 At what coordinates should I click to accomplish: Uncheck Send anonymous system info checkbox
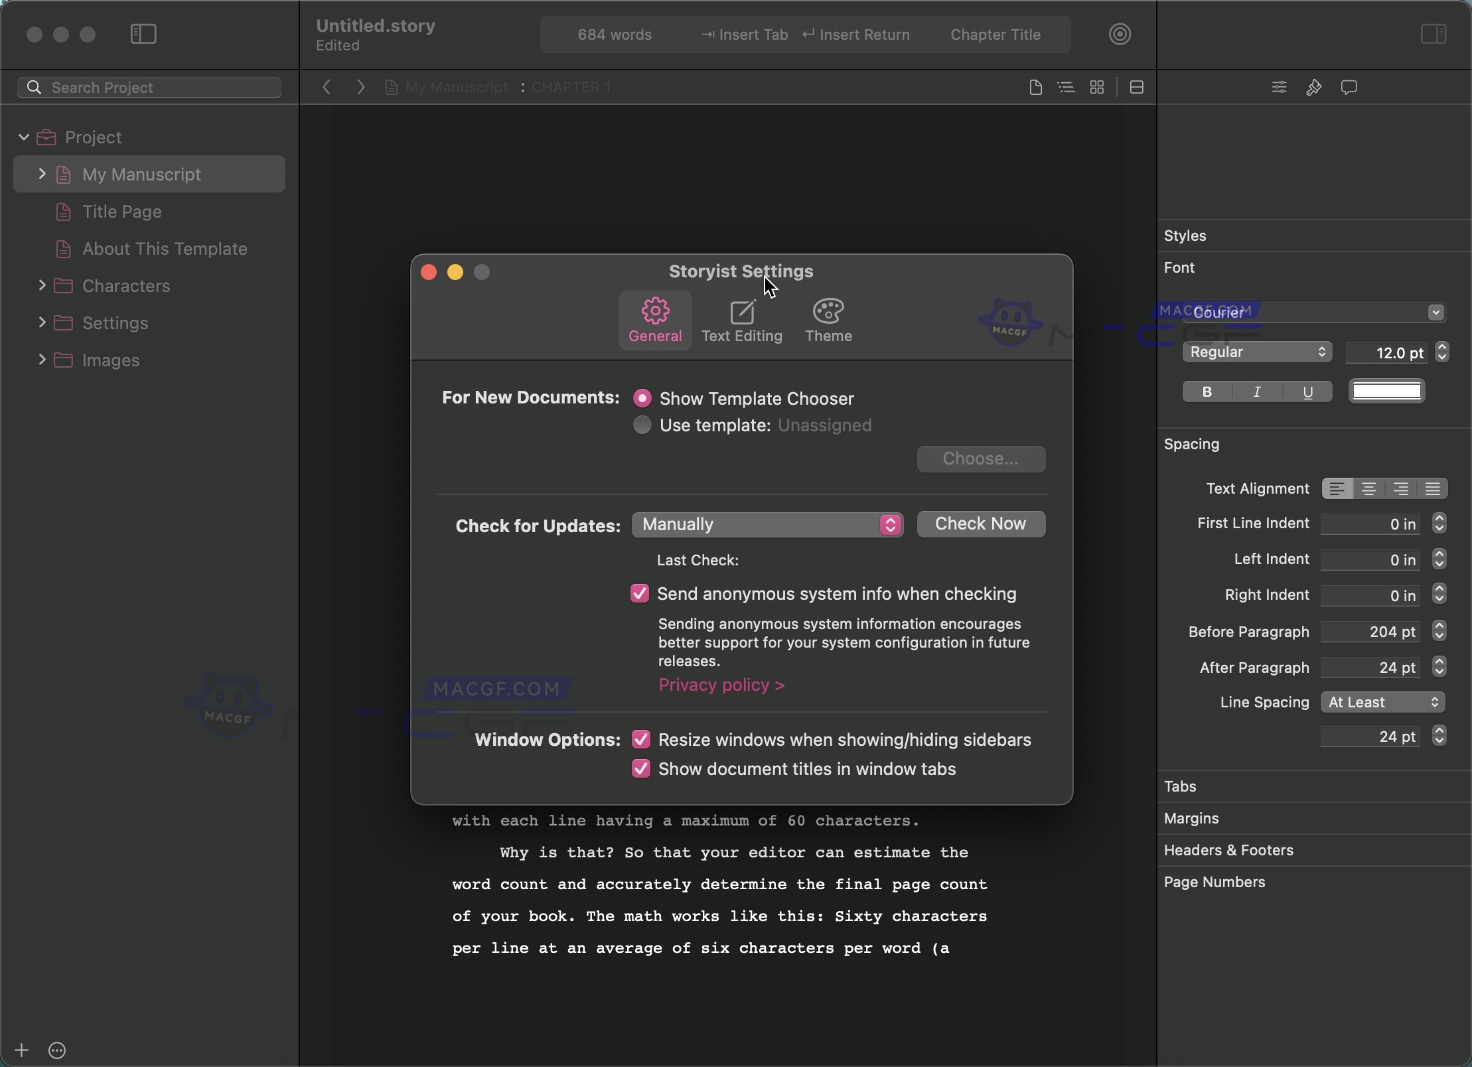click(640, 593)
